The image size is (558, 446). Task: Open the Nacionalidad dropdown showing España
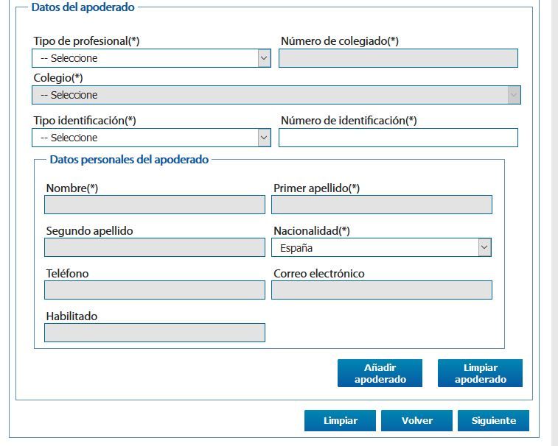coord(382,247)
